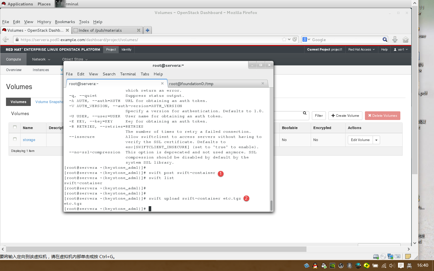Close the Volumes - OpenStack Dashboard browser tab
The height and width of the screenshot is (271, 434).
(67, 30)
